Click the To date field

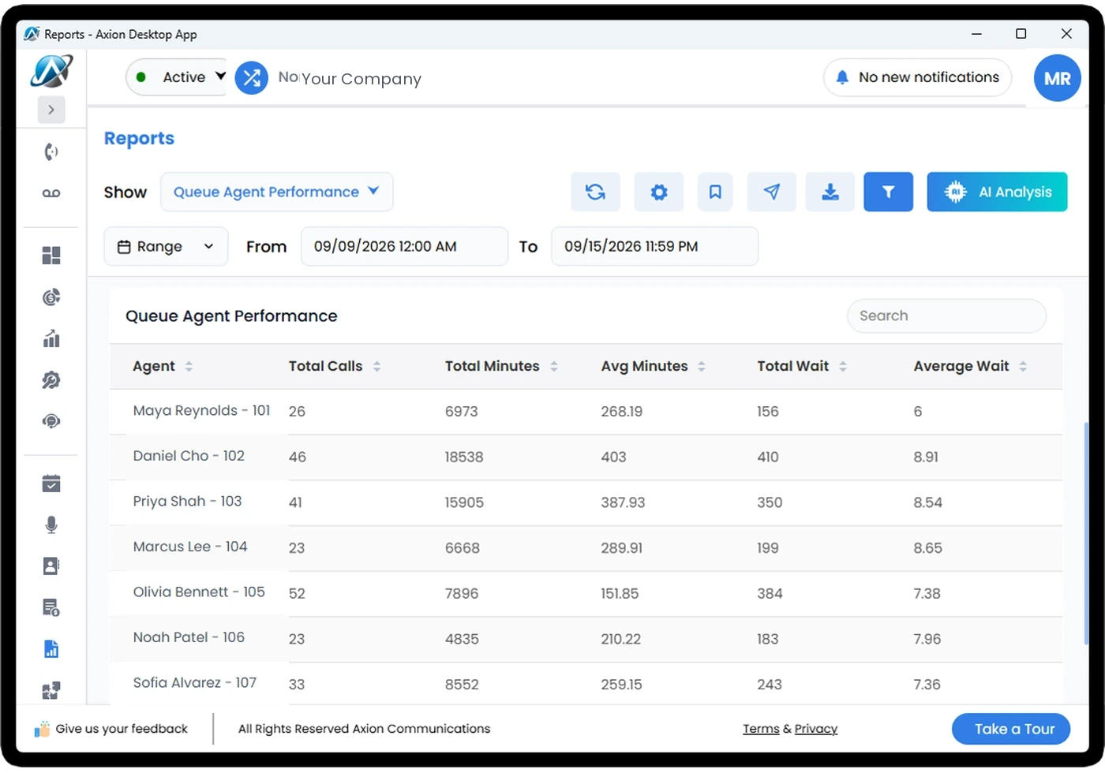[654, 246]
